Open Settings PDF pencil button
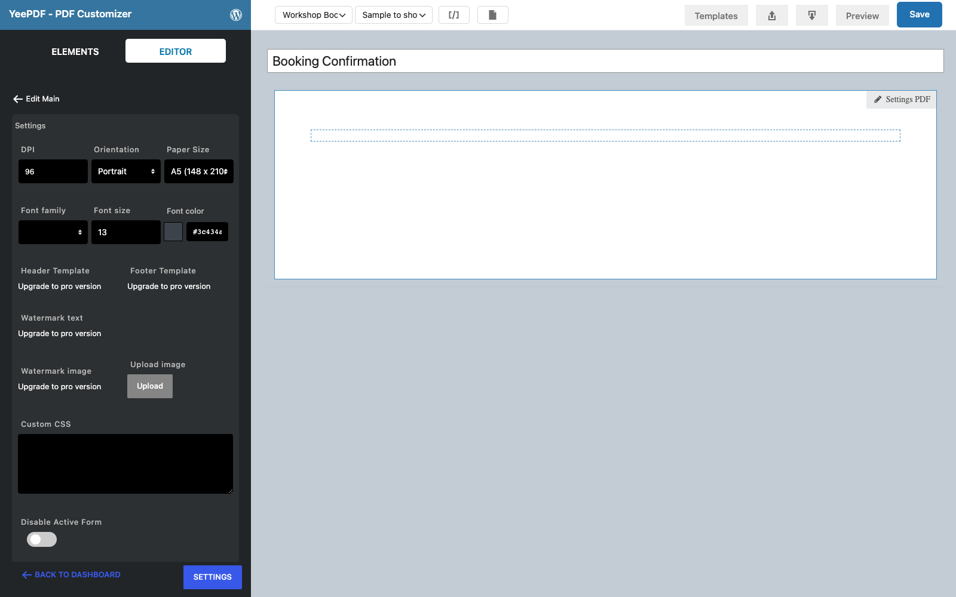Viewport: 956px width, 597px height. [x=902, y=100]
